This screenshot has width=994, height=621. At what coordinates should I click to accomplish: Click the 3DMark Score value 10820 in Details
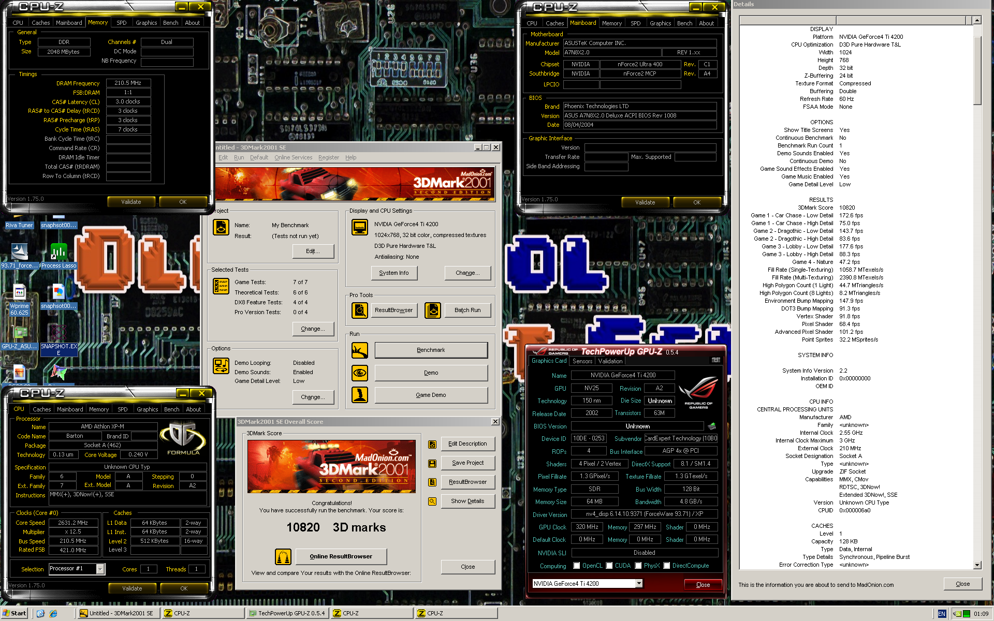click(x=847, y=208)
